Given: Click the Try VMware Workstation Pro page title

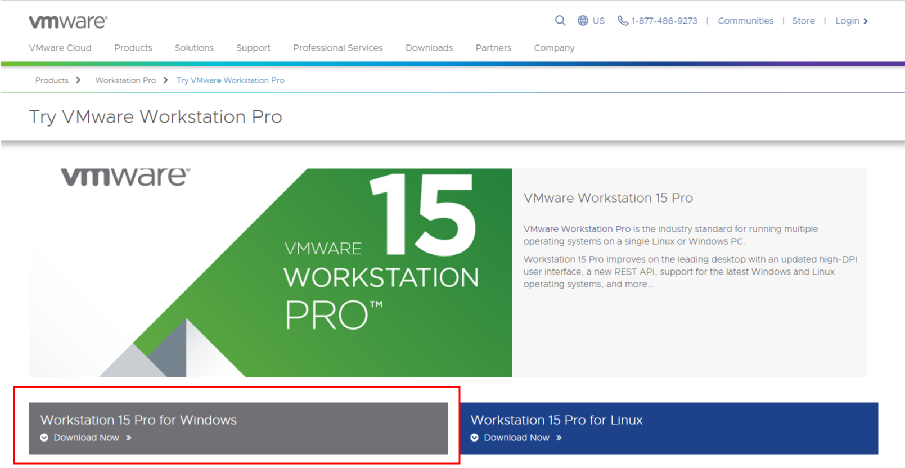Looking at the screenshot, I should [x=155, y=117].
